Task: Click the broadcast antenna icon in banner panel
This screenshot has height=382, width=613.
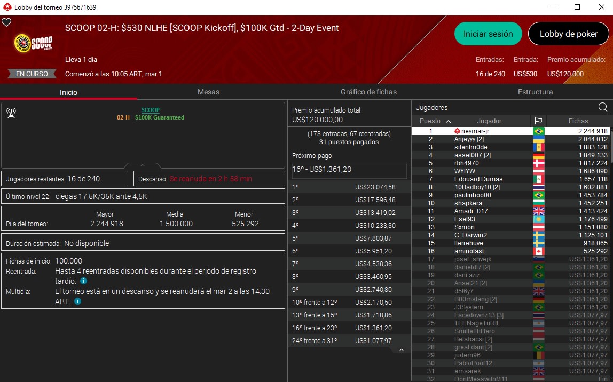Action: [11, 113]
